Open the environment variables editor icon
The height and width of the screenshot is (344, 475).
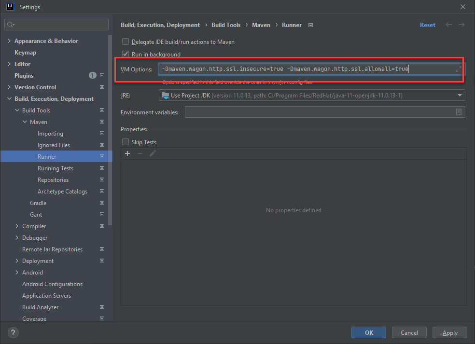pyautogui.click(x=459, y=112)
